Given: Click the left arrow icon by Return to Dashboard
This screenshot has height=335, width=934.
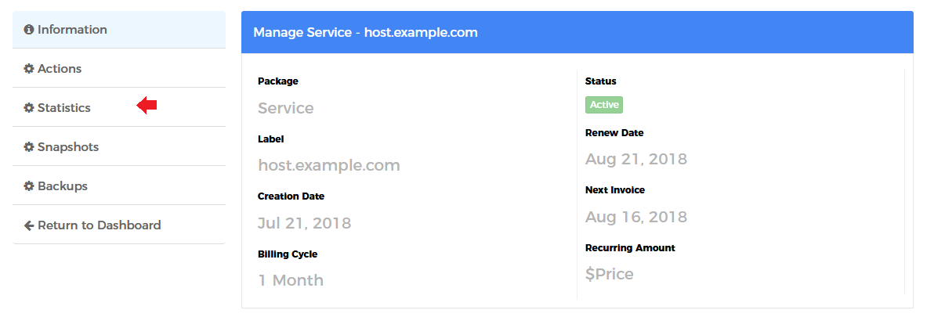Looking at the screenshot, I should point(28,225).
